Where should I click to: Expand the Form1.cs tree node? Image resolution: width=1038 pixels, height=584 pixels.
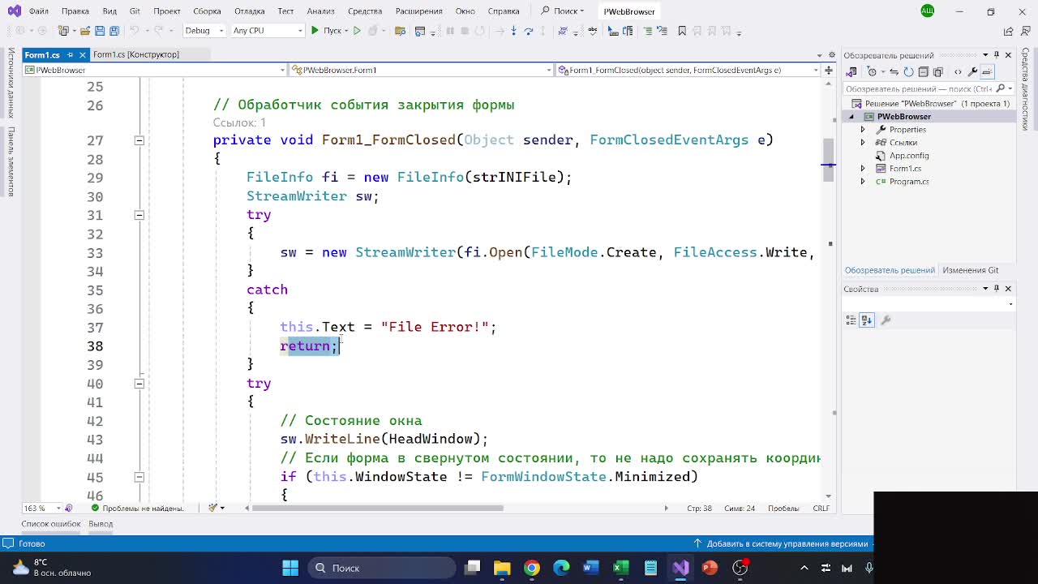point(863,169)
